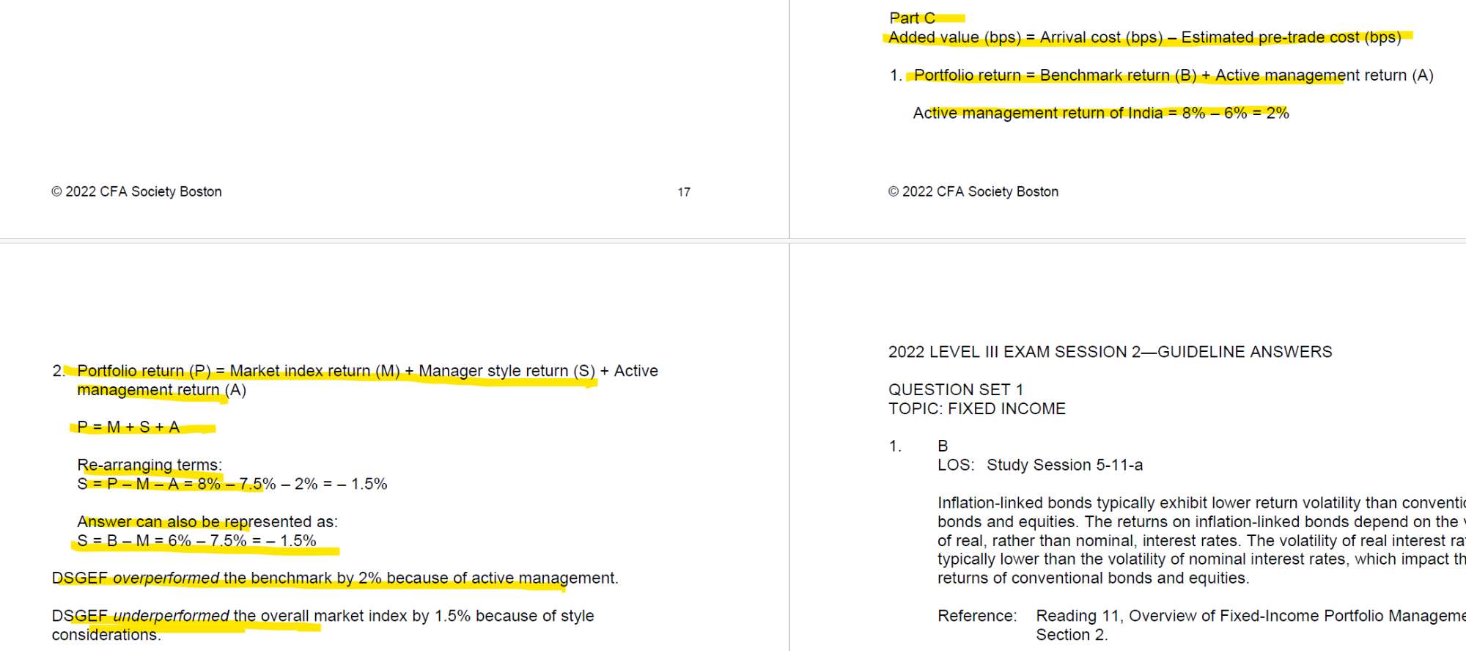Click right page '© 2022 CFA Society Boston' footer

973,192
